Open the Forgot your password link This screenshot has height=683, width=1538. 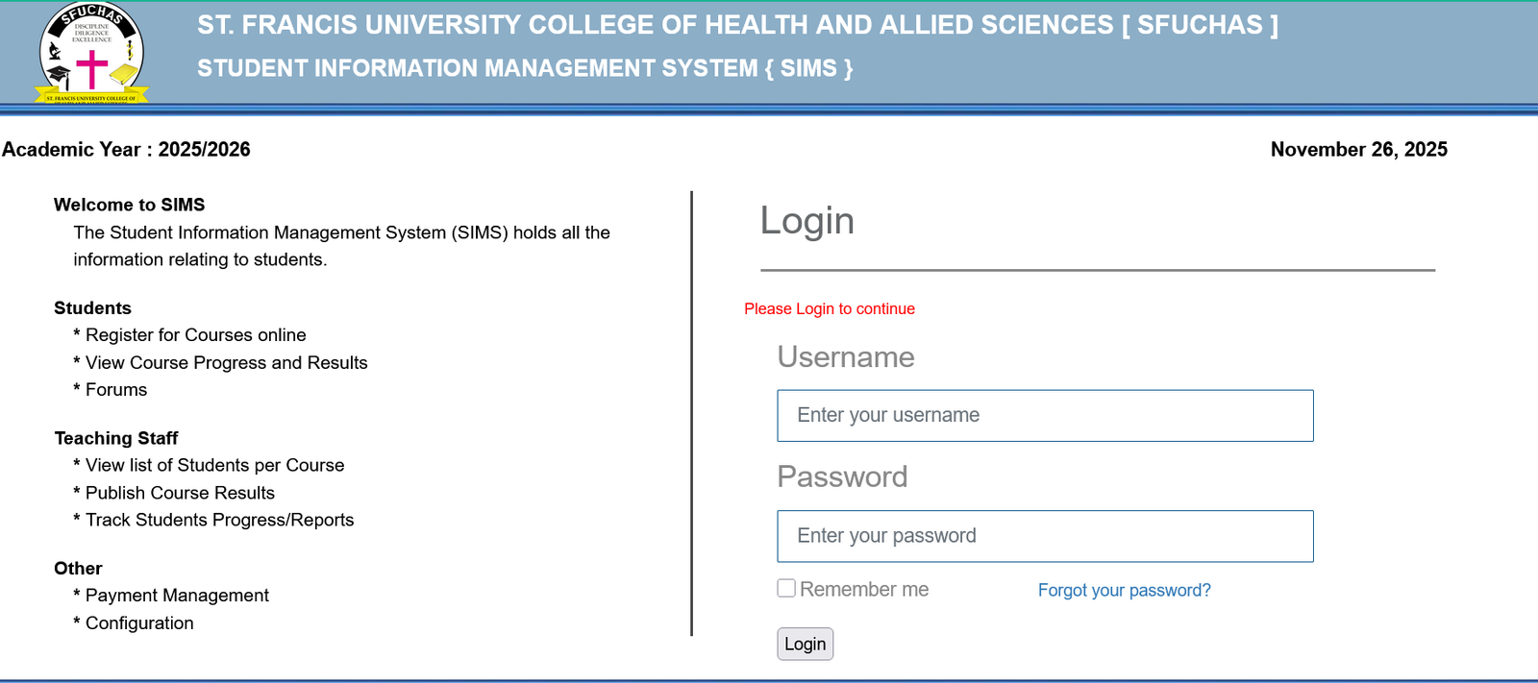[x=1124, y=590]
